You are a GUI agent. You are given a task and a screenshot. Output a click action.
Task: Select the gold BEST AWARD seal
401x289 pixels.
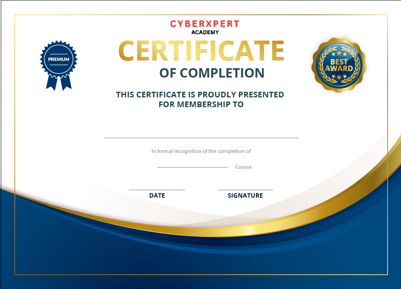339,65
